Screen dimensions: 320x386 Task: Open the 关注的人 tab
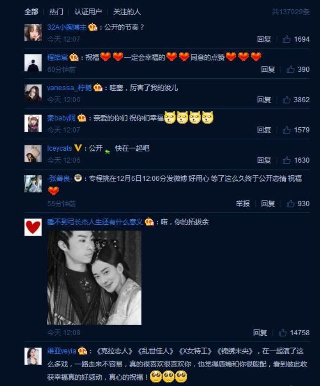pyautogui.click(x=127, y=11)
